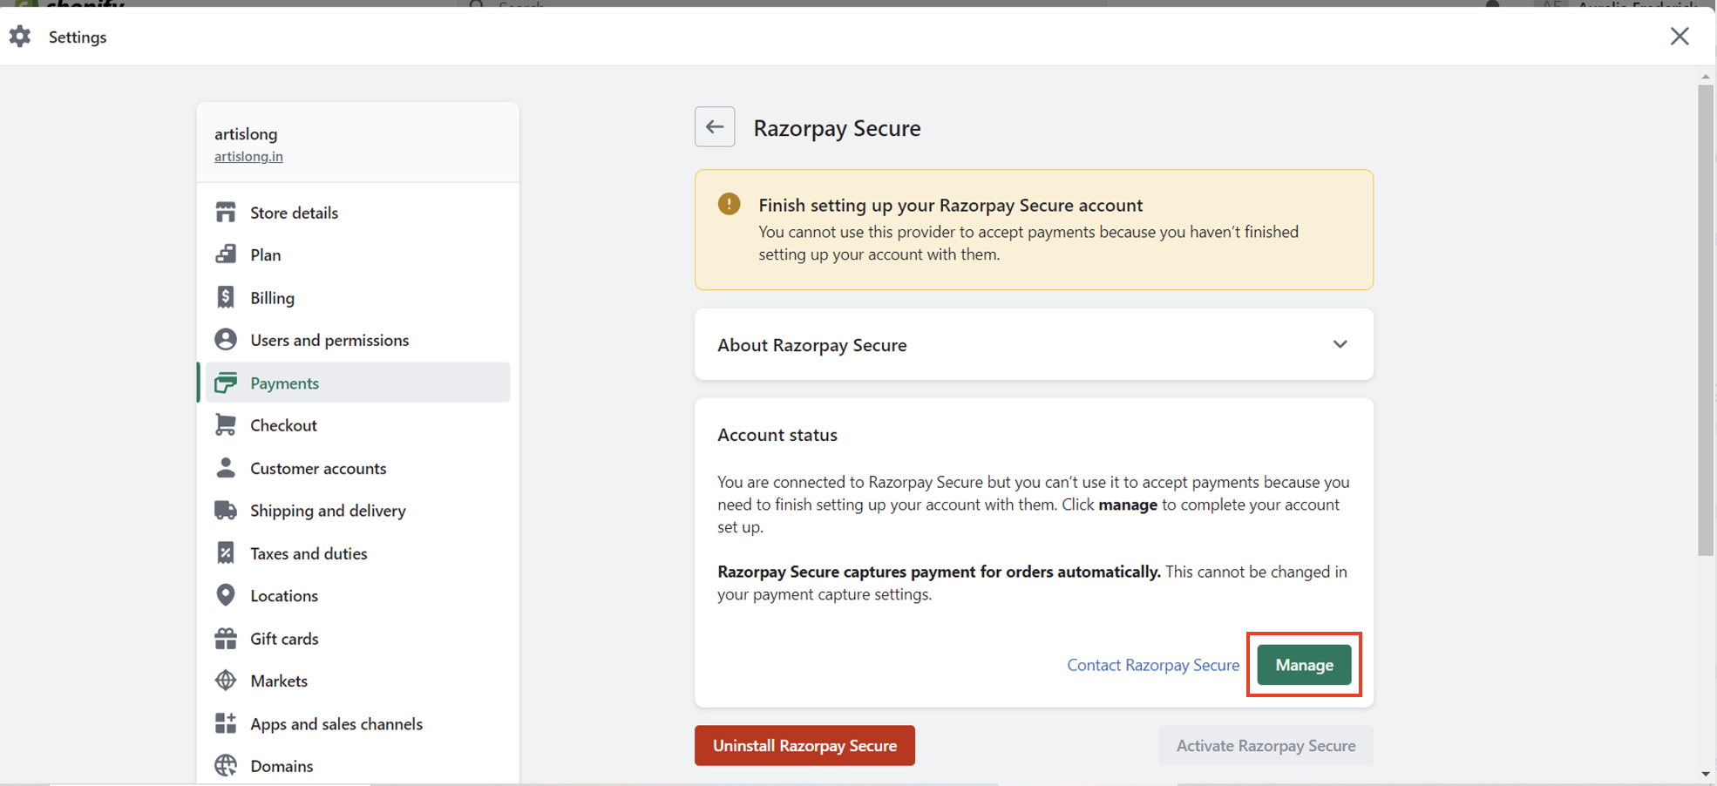
Task: Open Locations settings
Action: point(356,595)
